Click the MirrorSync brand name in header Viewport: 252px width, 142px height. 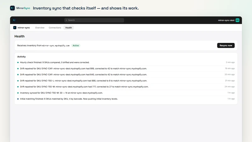[x=23, y=8]
